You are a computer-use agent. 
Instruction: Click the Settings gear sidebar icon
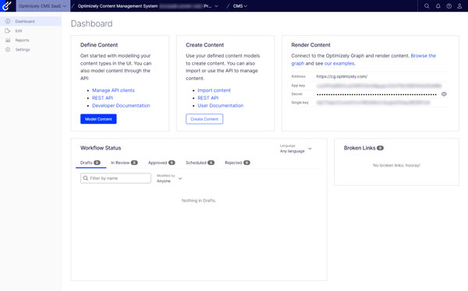tap(8, 50)
